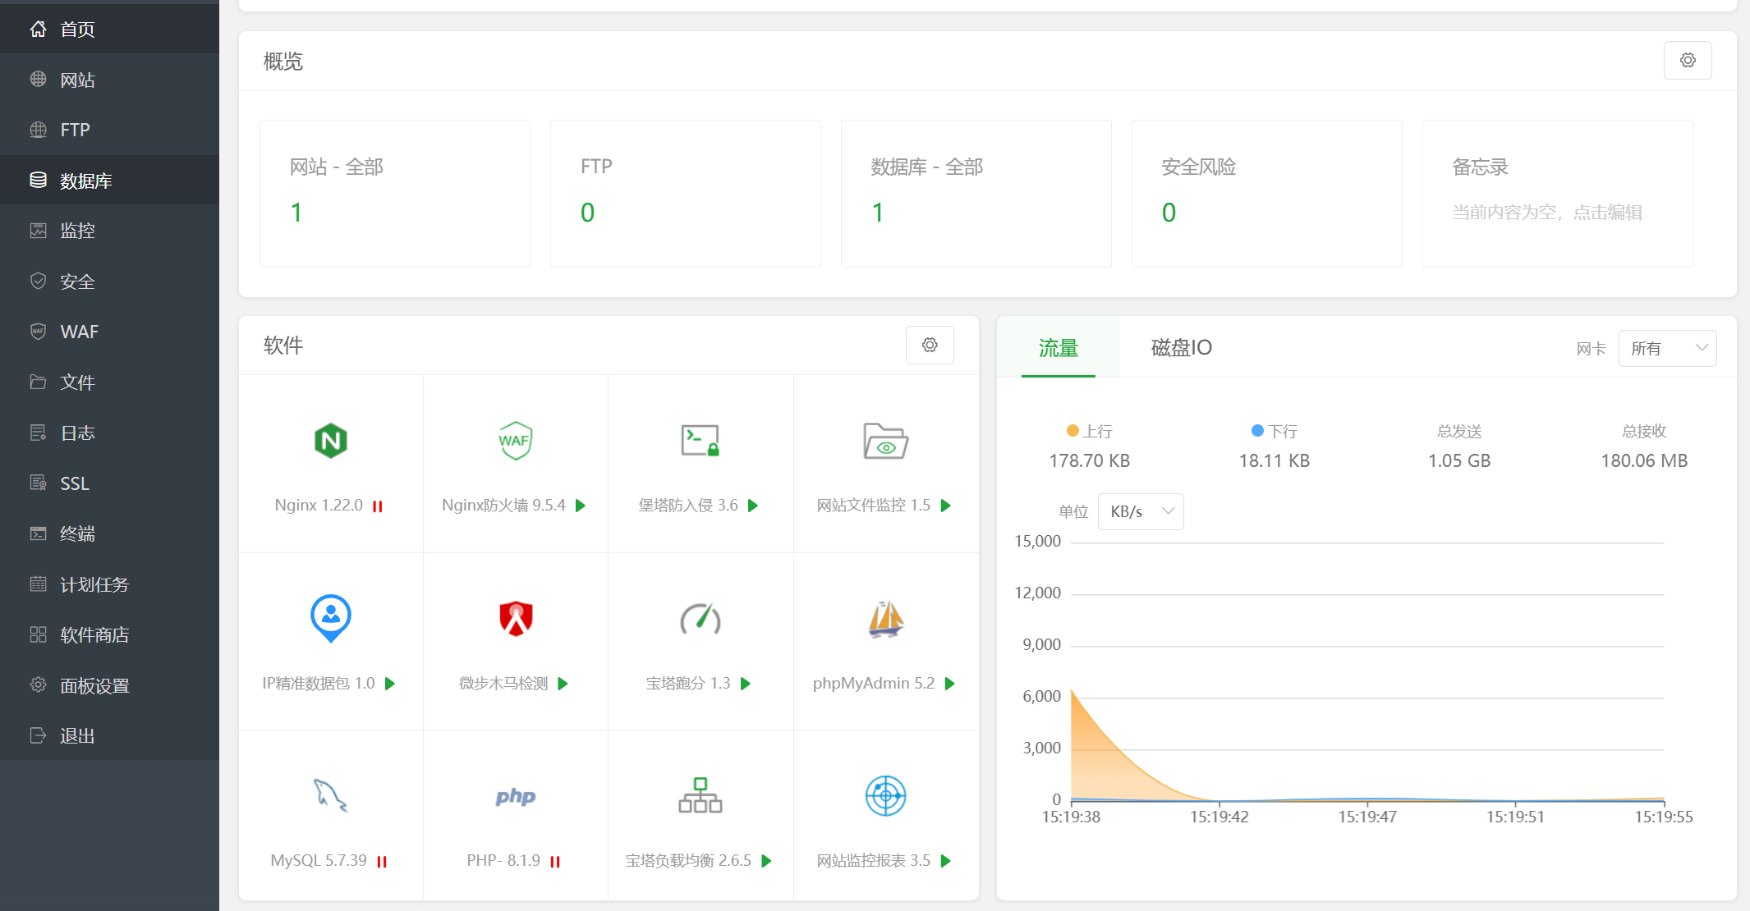Toggle the MySQL 5.7.39 pause indicator
Screen dimensions: 1750x911
point(382,862)
